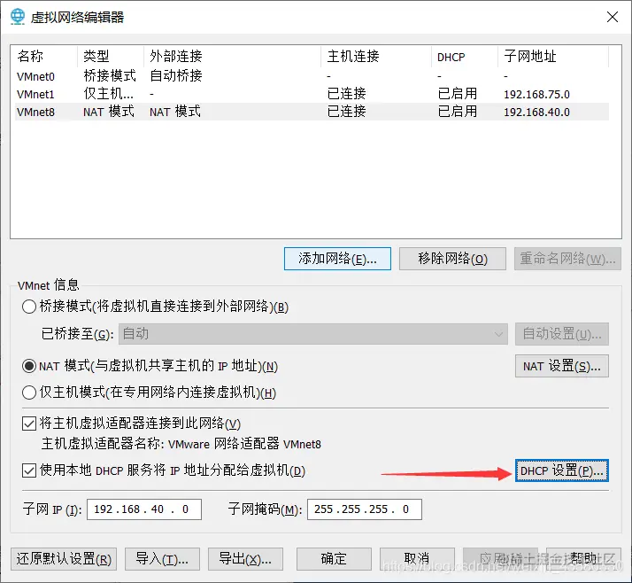Viewport: 632px width, 583px height.
Task: Open DHCP 设置(P)... dialog
Action: pyautogui.click(x=562, y=470)
